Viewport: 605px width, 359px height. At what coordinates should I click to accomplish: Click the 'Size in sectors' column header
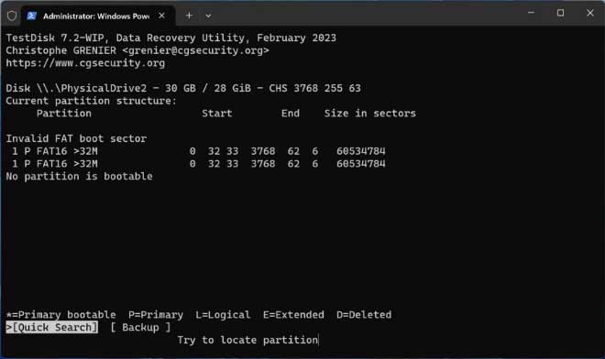pyautogui.click(x=370, y=114)
